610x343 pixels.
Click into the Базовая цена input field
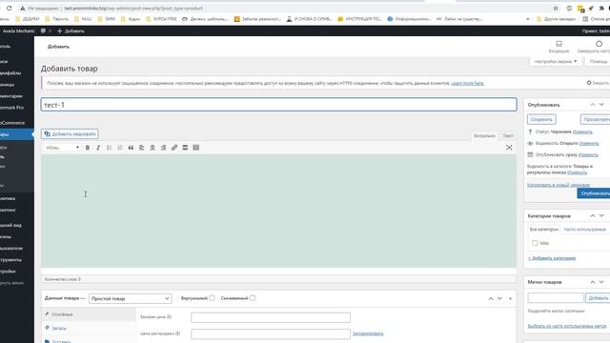pyautogui.click(x=271, y=317)
